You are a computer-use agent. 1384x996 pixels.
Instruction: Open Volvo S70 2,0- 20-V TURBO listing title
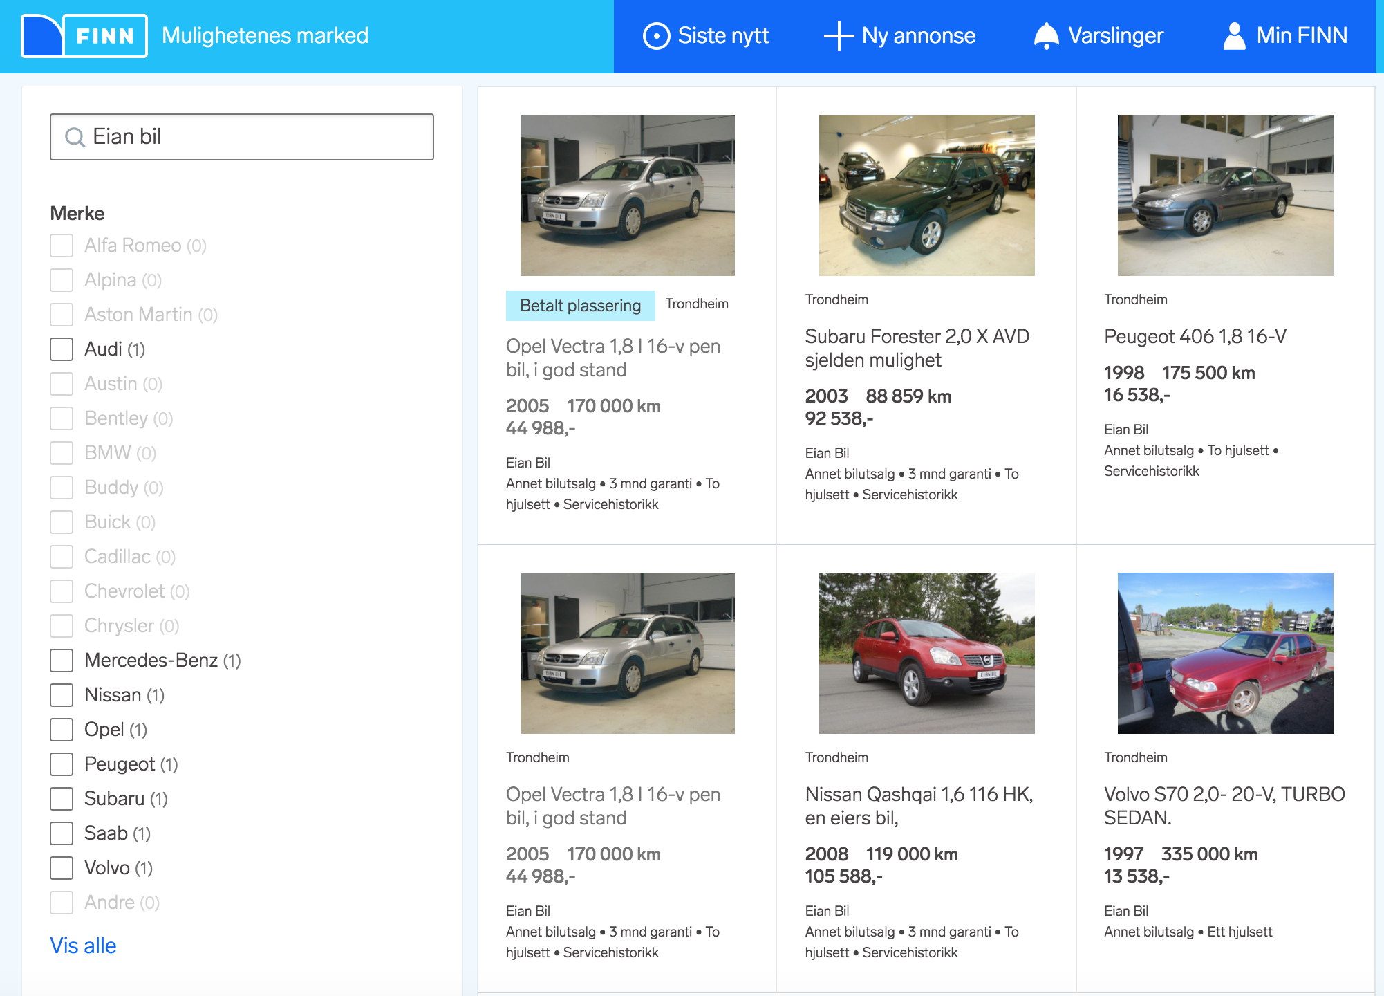(x=1224, y=806)
